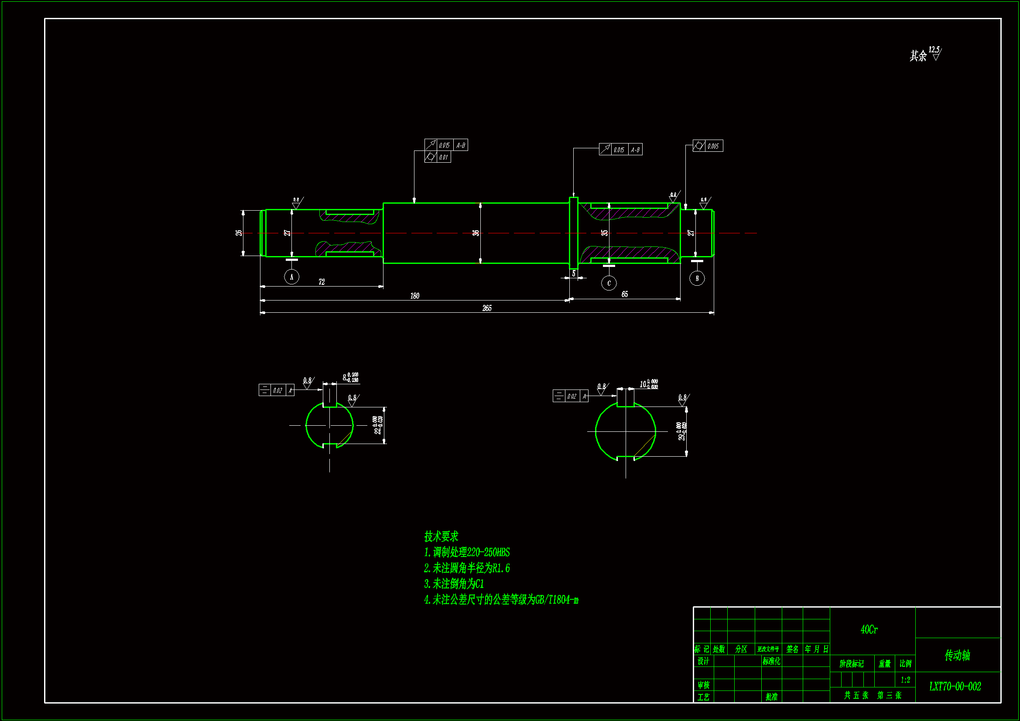
Task: Click the 分区 column header
Action: 741,649
